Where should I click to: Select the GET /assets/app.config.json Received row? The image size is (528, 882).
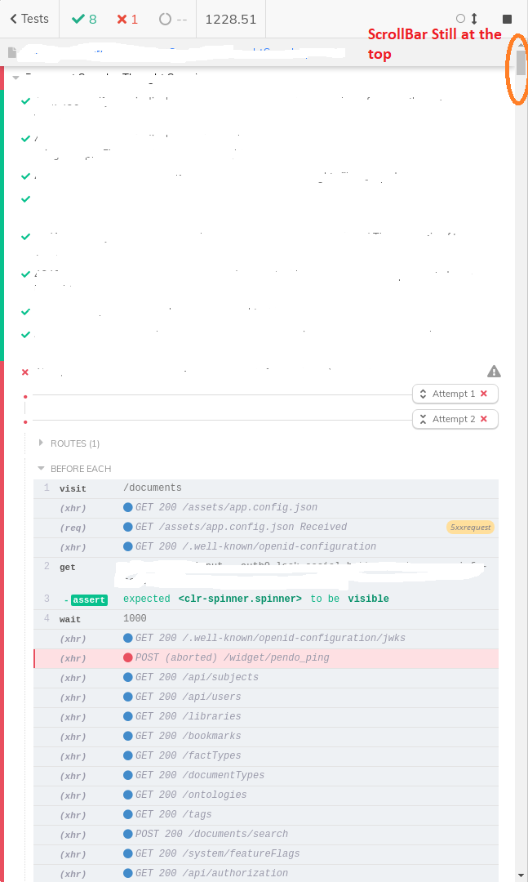[x=266, y=528]
